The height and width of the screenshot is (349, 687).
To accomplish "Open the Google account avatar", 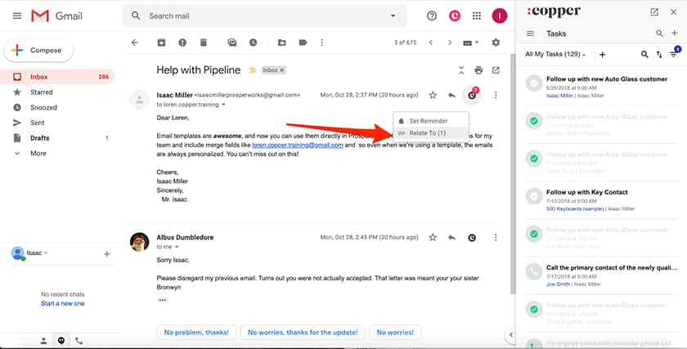I will click(x=500, y=16).
